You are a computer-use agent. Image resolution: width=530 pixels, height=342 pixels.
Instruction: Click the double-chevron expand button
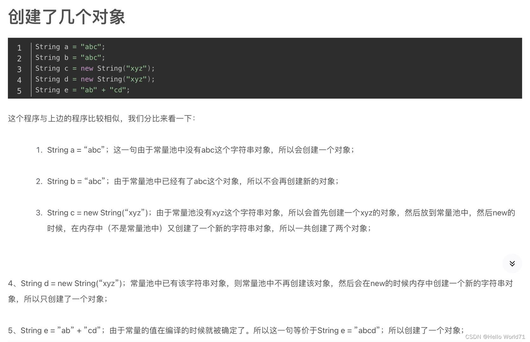pyautogui.click(x=512, y=263)
